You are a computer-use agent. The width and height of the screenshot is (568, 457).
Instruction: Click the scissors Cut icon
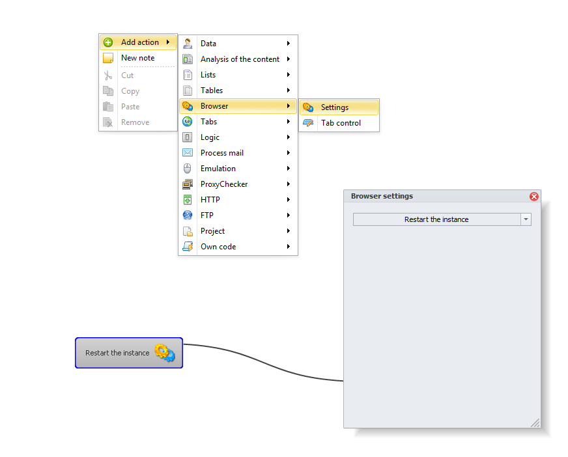[x=108, y=76]
